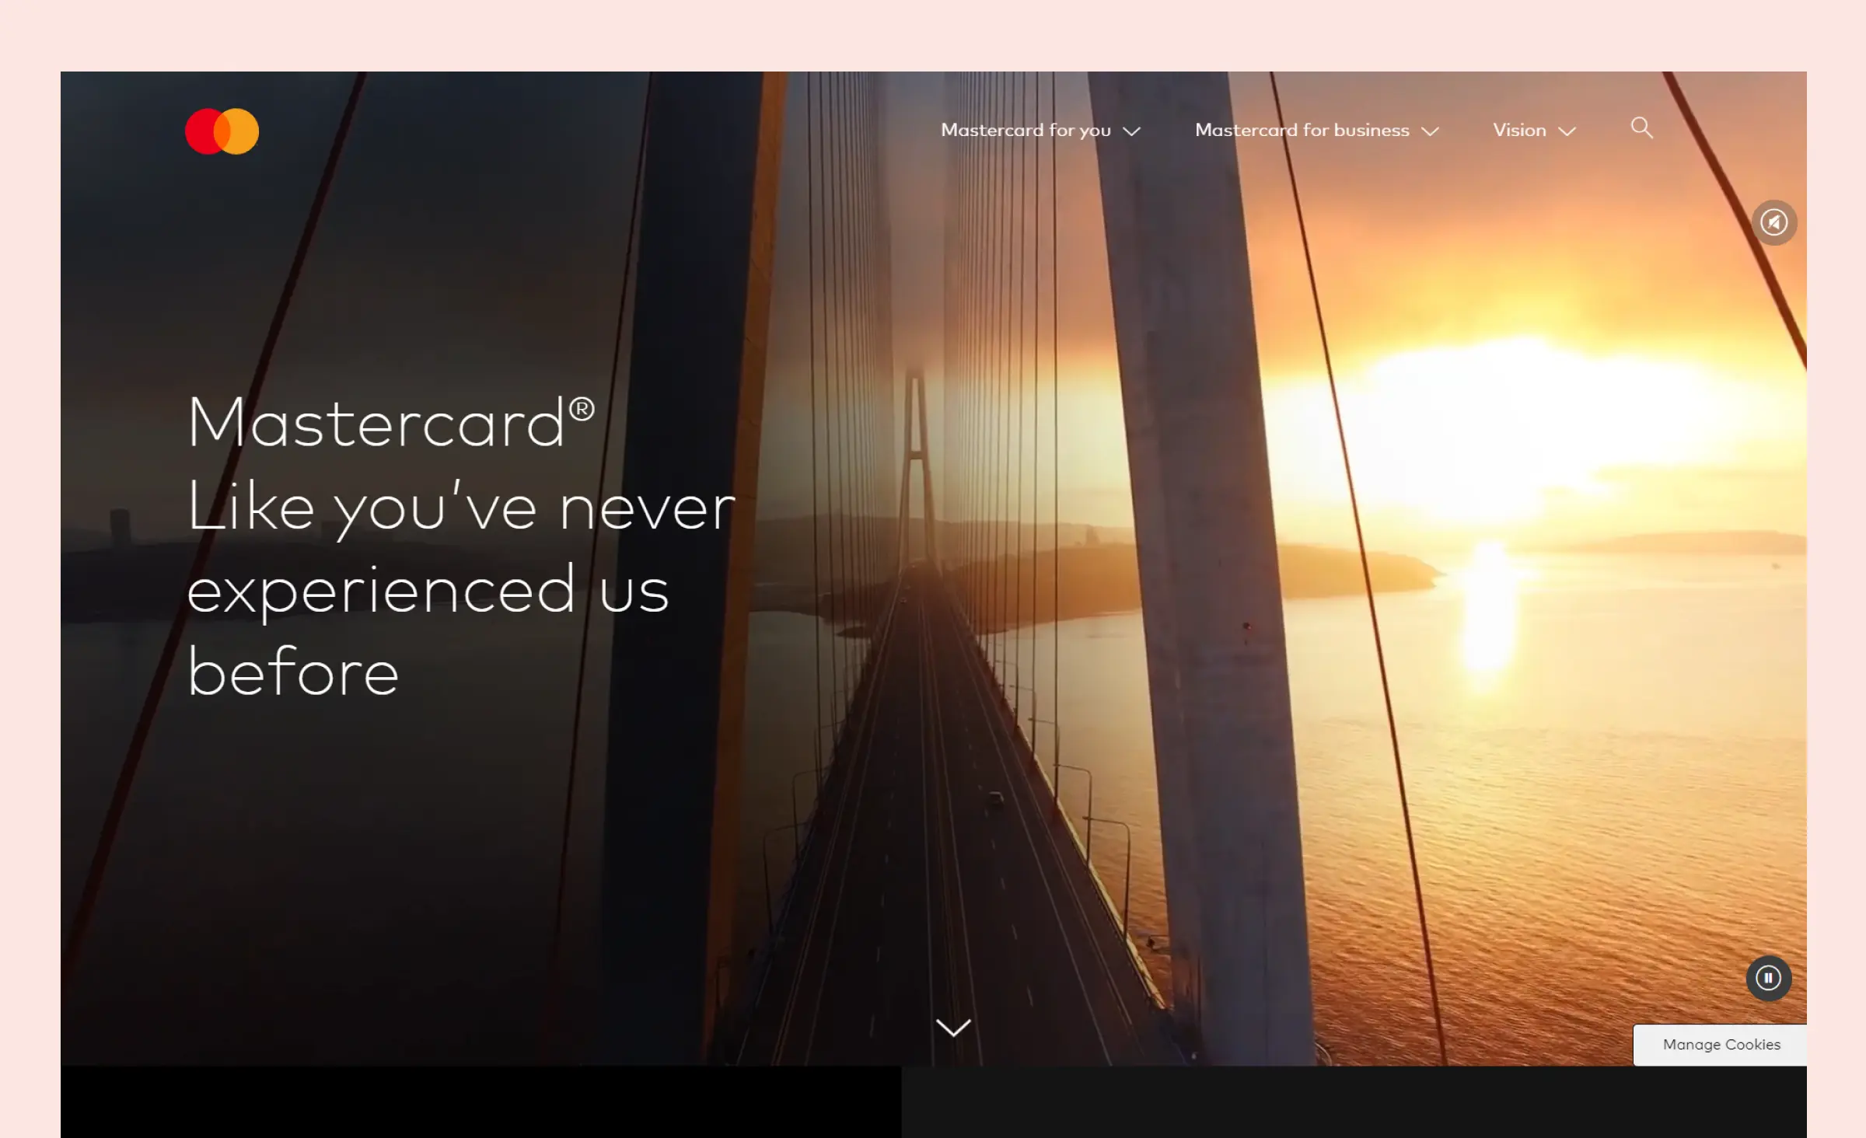This screenshot has width=1866, height=1138.
Task: Click the Mastercard logo icon
Action: (222, 132)
